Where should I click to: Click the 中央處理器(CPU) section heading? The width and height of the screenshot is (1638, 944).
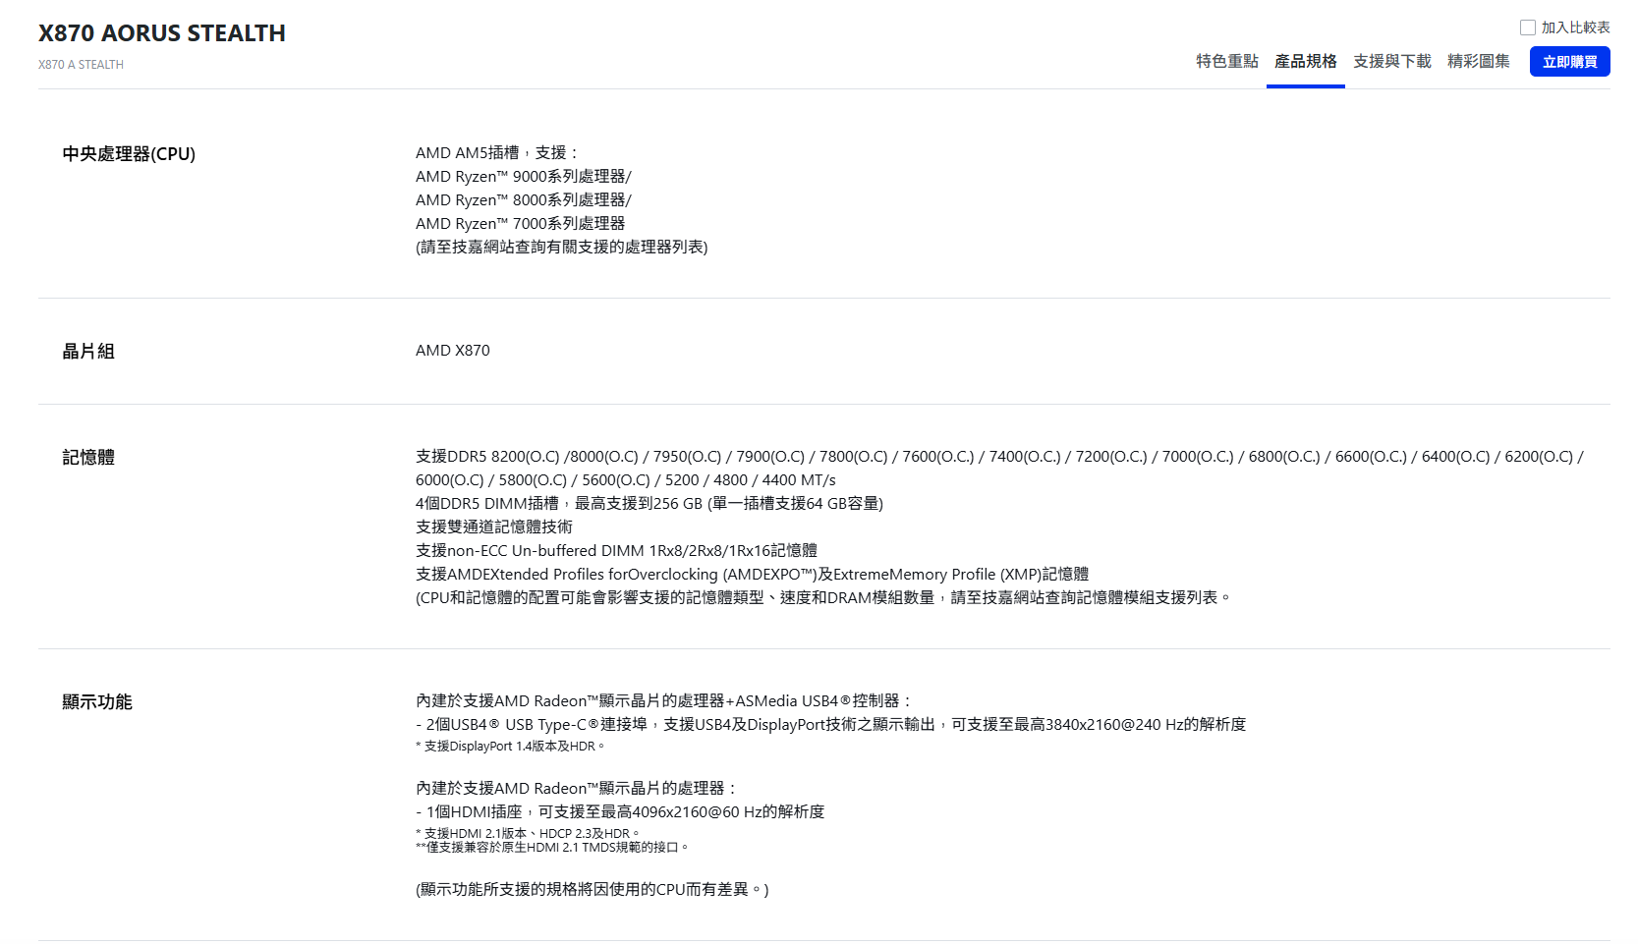[129, 154]
